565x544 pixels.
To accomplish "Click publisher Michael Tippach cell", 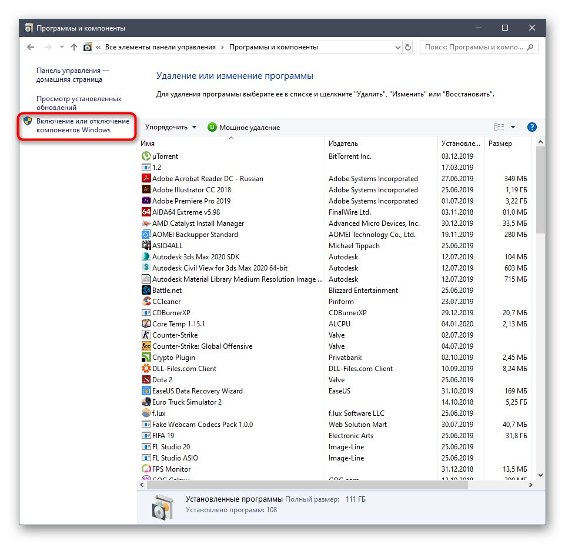I will coord(354,245).
